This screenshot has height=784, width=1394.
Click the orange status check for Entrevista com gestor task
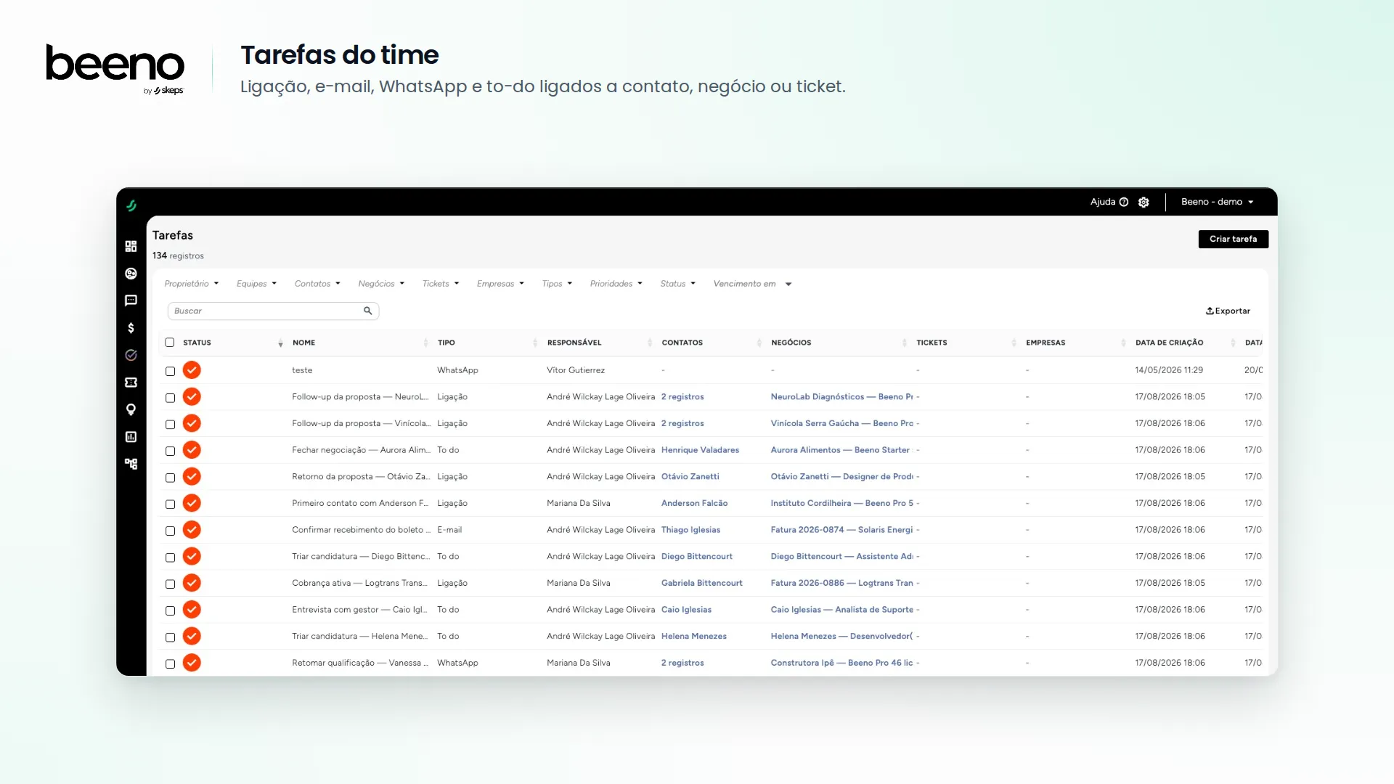[192, 610]
